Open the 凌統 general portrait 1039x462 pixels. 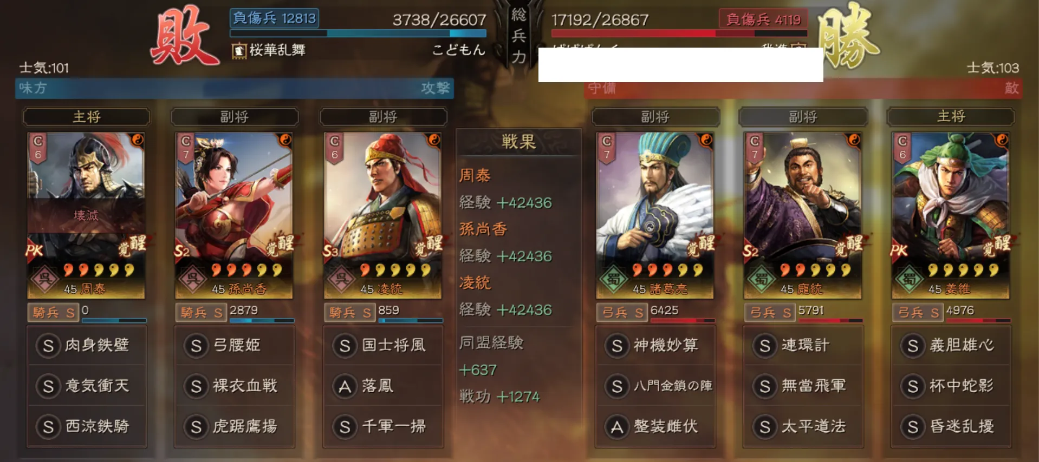pyautogui.click(x=382, y=215)
